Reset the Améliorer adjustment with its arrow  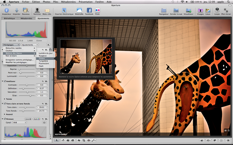[43, 81]
